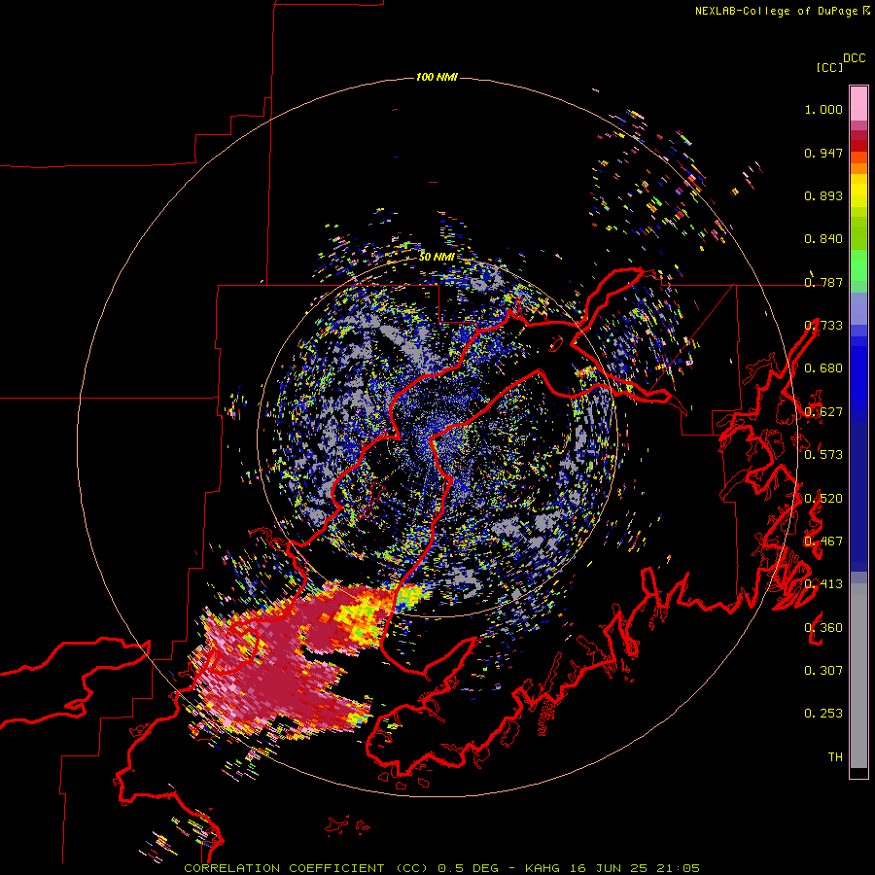Click the 100 NMI range ring label
This screenshot has width=875, height=875.
point(437,77)
